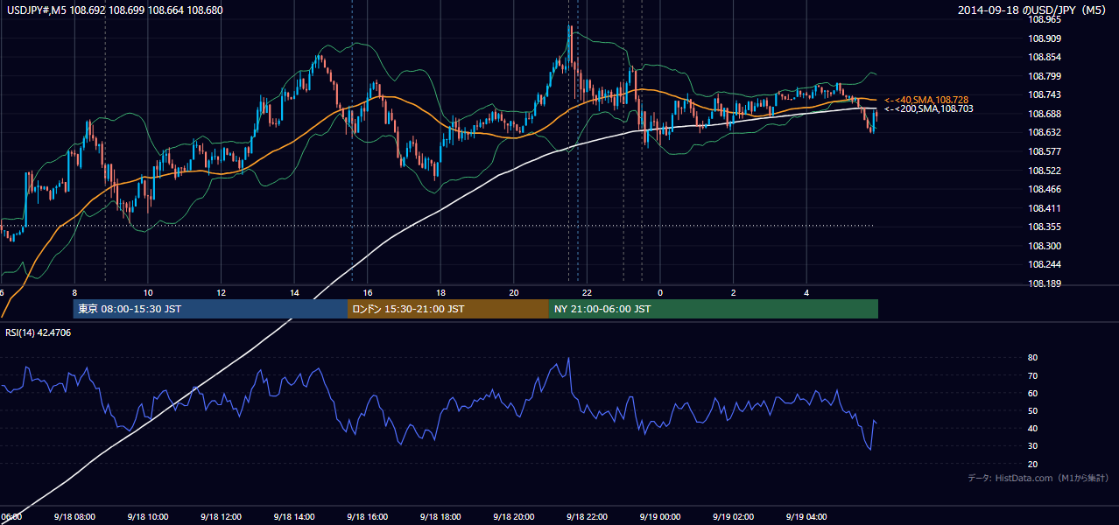1119x525 pixels.
Task: Click price axis value 108.466
Action: tap(1045, 189)
